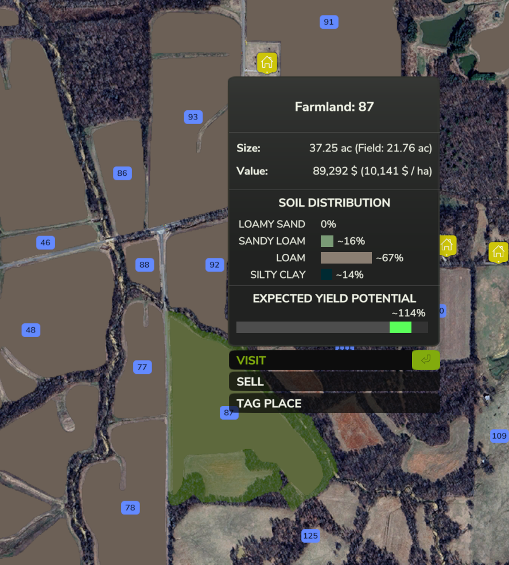Click the farmland 77 marker
This screenshot has height=565, width=509.
point(142,367)
